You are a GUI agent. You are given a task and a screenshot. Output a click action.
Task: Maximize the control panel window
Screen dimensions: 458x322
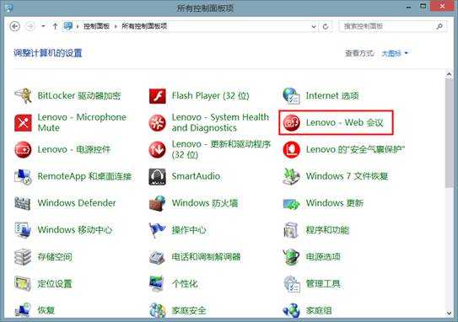[x=423, y=7]
